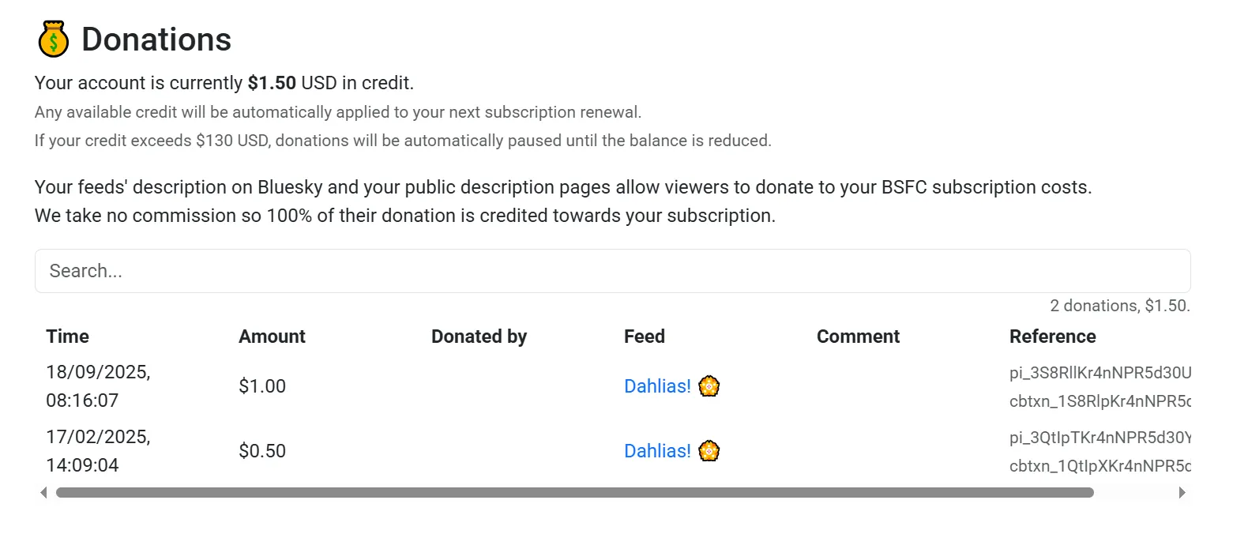The width and height of the screenshot is (1248, 549).
Task: Click the flower icon in the $1.00 donation row
Action: (x=709, y=386)
